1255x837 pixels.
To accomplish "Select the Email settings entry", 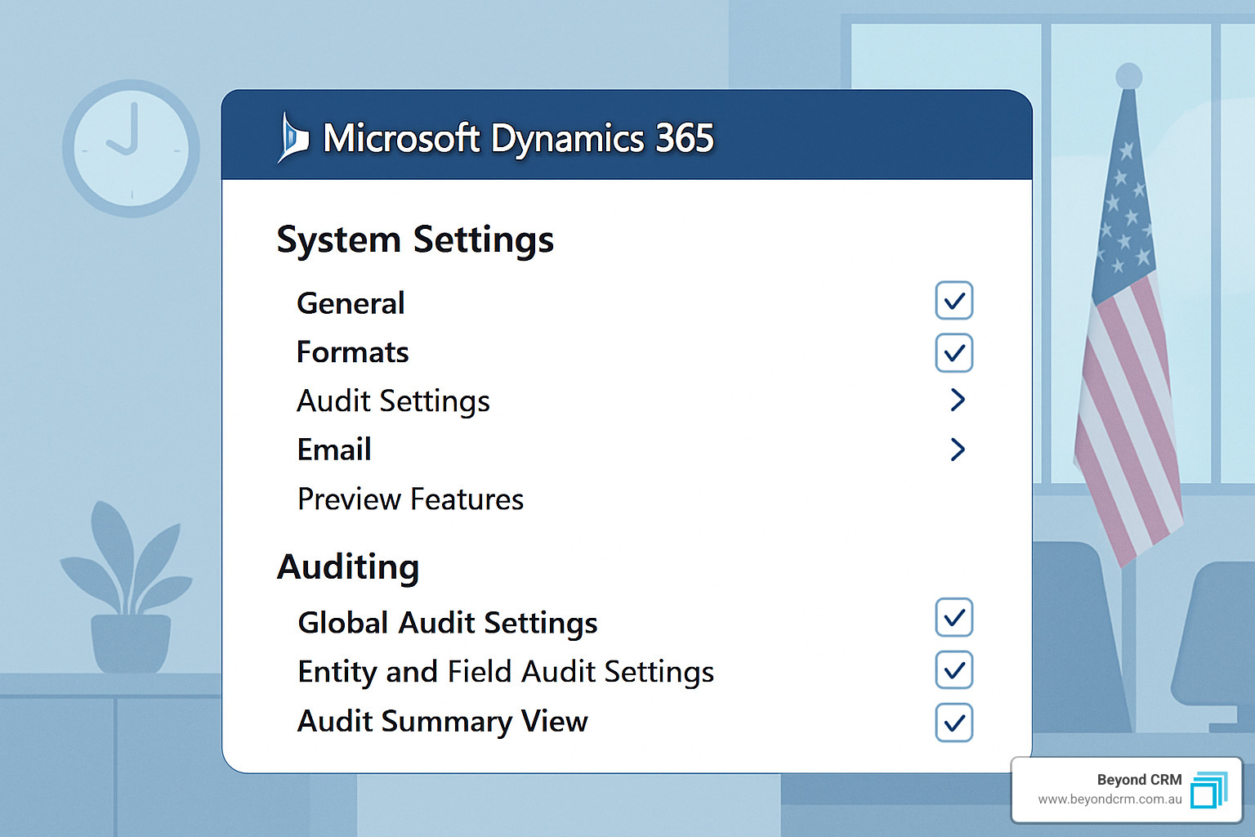I will coord(334,450).
